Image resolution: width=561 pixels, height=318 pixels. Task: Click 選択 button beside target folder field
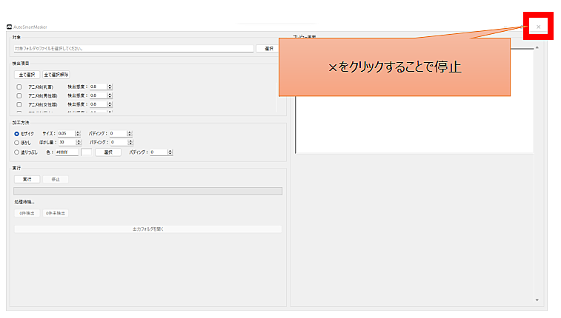coord(268,49)
